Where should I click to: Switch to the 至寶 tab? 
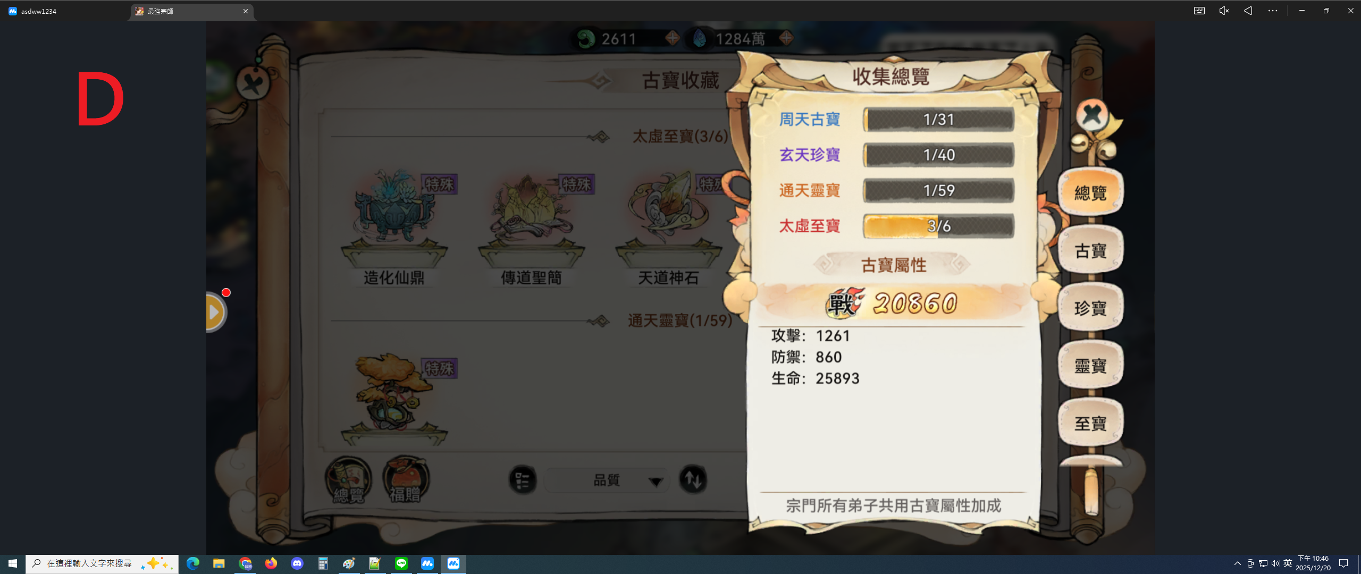pyautogui.click(x=1090, y=423)
